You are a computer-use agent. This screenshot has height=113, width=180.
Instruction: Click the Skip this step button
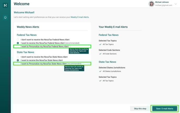coord(140,109)
